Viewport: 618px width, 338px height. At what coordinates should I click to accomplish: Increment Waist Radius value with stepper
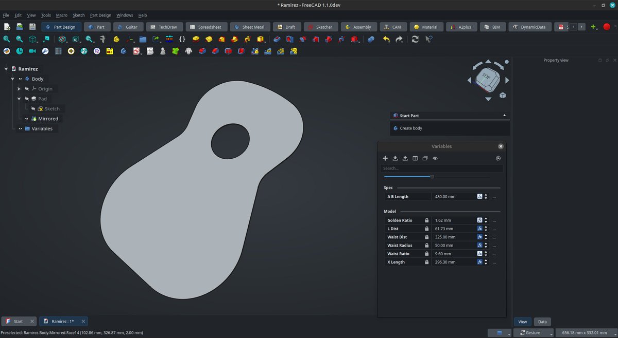tap(485, 244)
